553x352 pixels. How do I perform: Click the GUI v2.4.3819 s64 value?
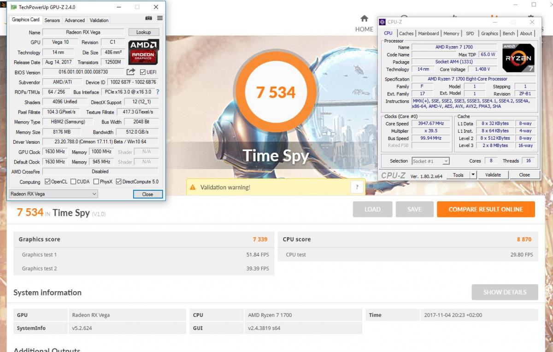coord(264,328)
